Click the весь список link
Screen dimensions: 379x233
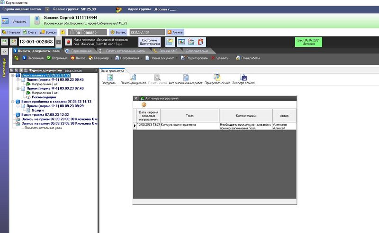tap(73, 70)
